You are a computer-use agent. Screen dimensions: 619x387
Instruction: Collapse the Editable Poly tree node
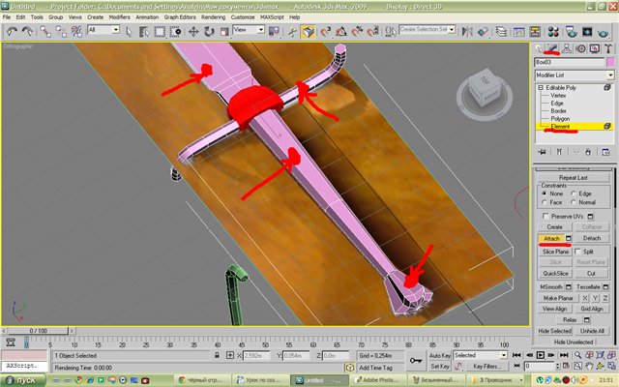tap(541, 88)
